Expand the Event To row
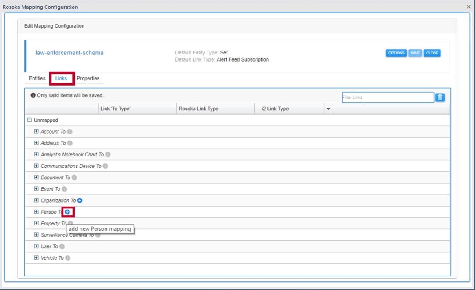Image resolution: width=475 pixels, height=290 pixels. [x=37, y=189]
